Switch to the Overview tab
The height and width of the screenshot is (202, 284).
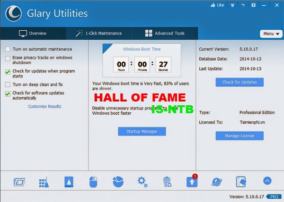(33, 34)
